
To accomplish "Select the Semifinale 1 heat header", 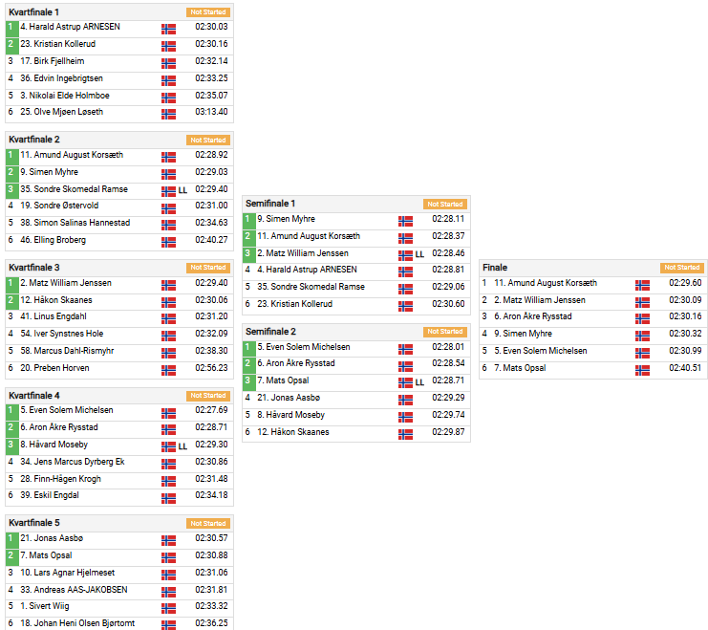I will (x=270, y=204).
